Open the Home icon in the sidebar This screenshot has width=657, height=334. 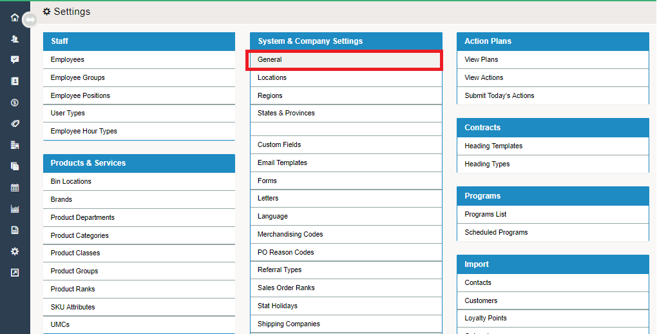click(15, 17)
